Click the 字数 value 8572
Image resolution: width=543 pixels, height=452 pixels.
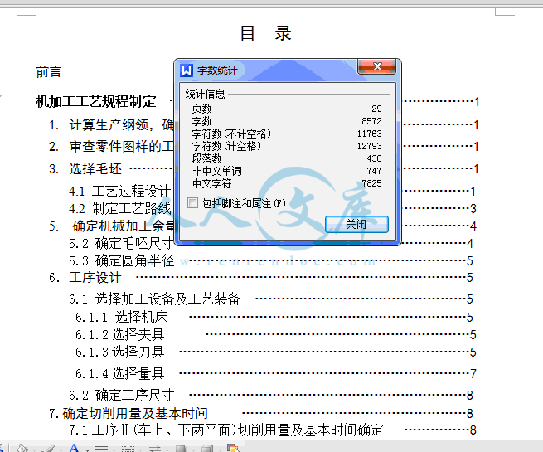(371, 121)
